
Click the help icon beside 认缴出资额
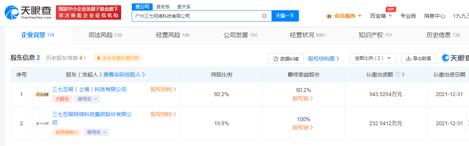[397, 75]
